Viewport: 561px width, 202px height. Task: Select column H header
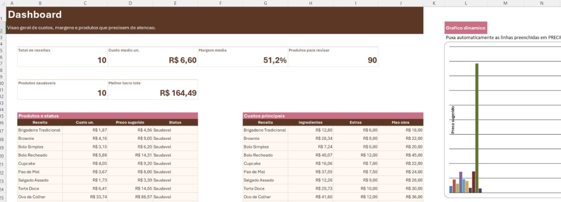pyautogui.click(x=311, y=3)
